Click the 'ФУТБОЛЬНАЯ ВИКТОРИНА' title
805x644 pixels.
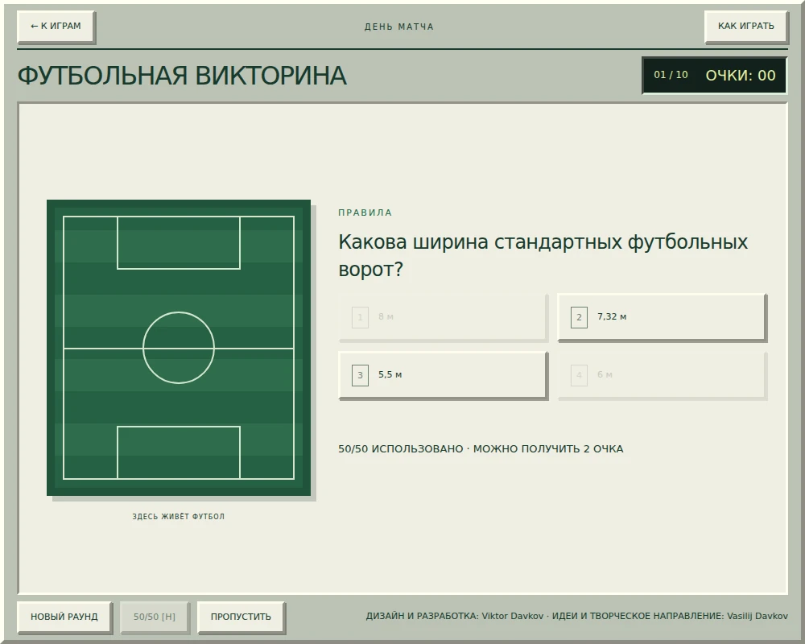point(182,76)
